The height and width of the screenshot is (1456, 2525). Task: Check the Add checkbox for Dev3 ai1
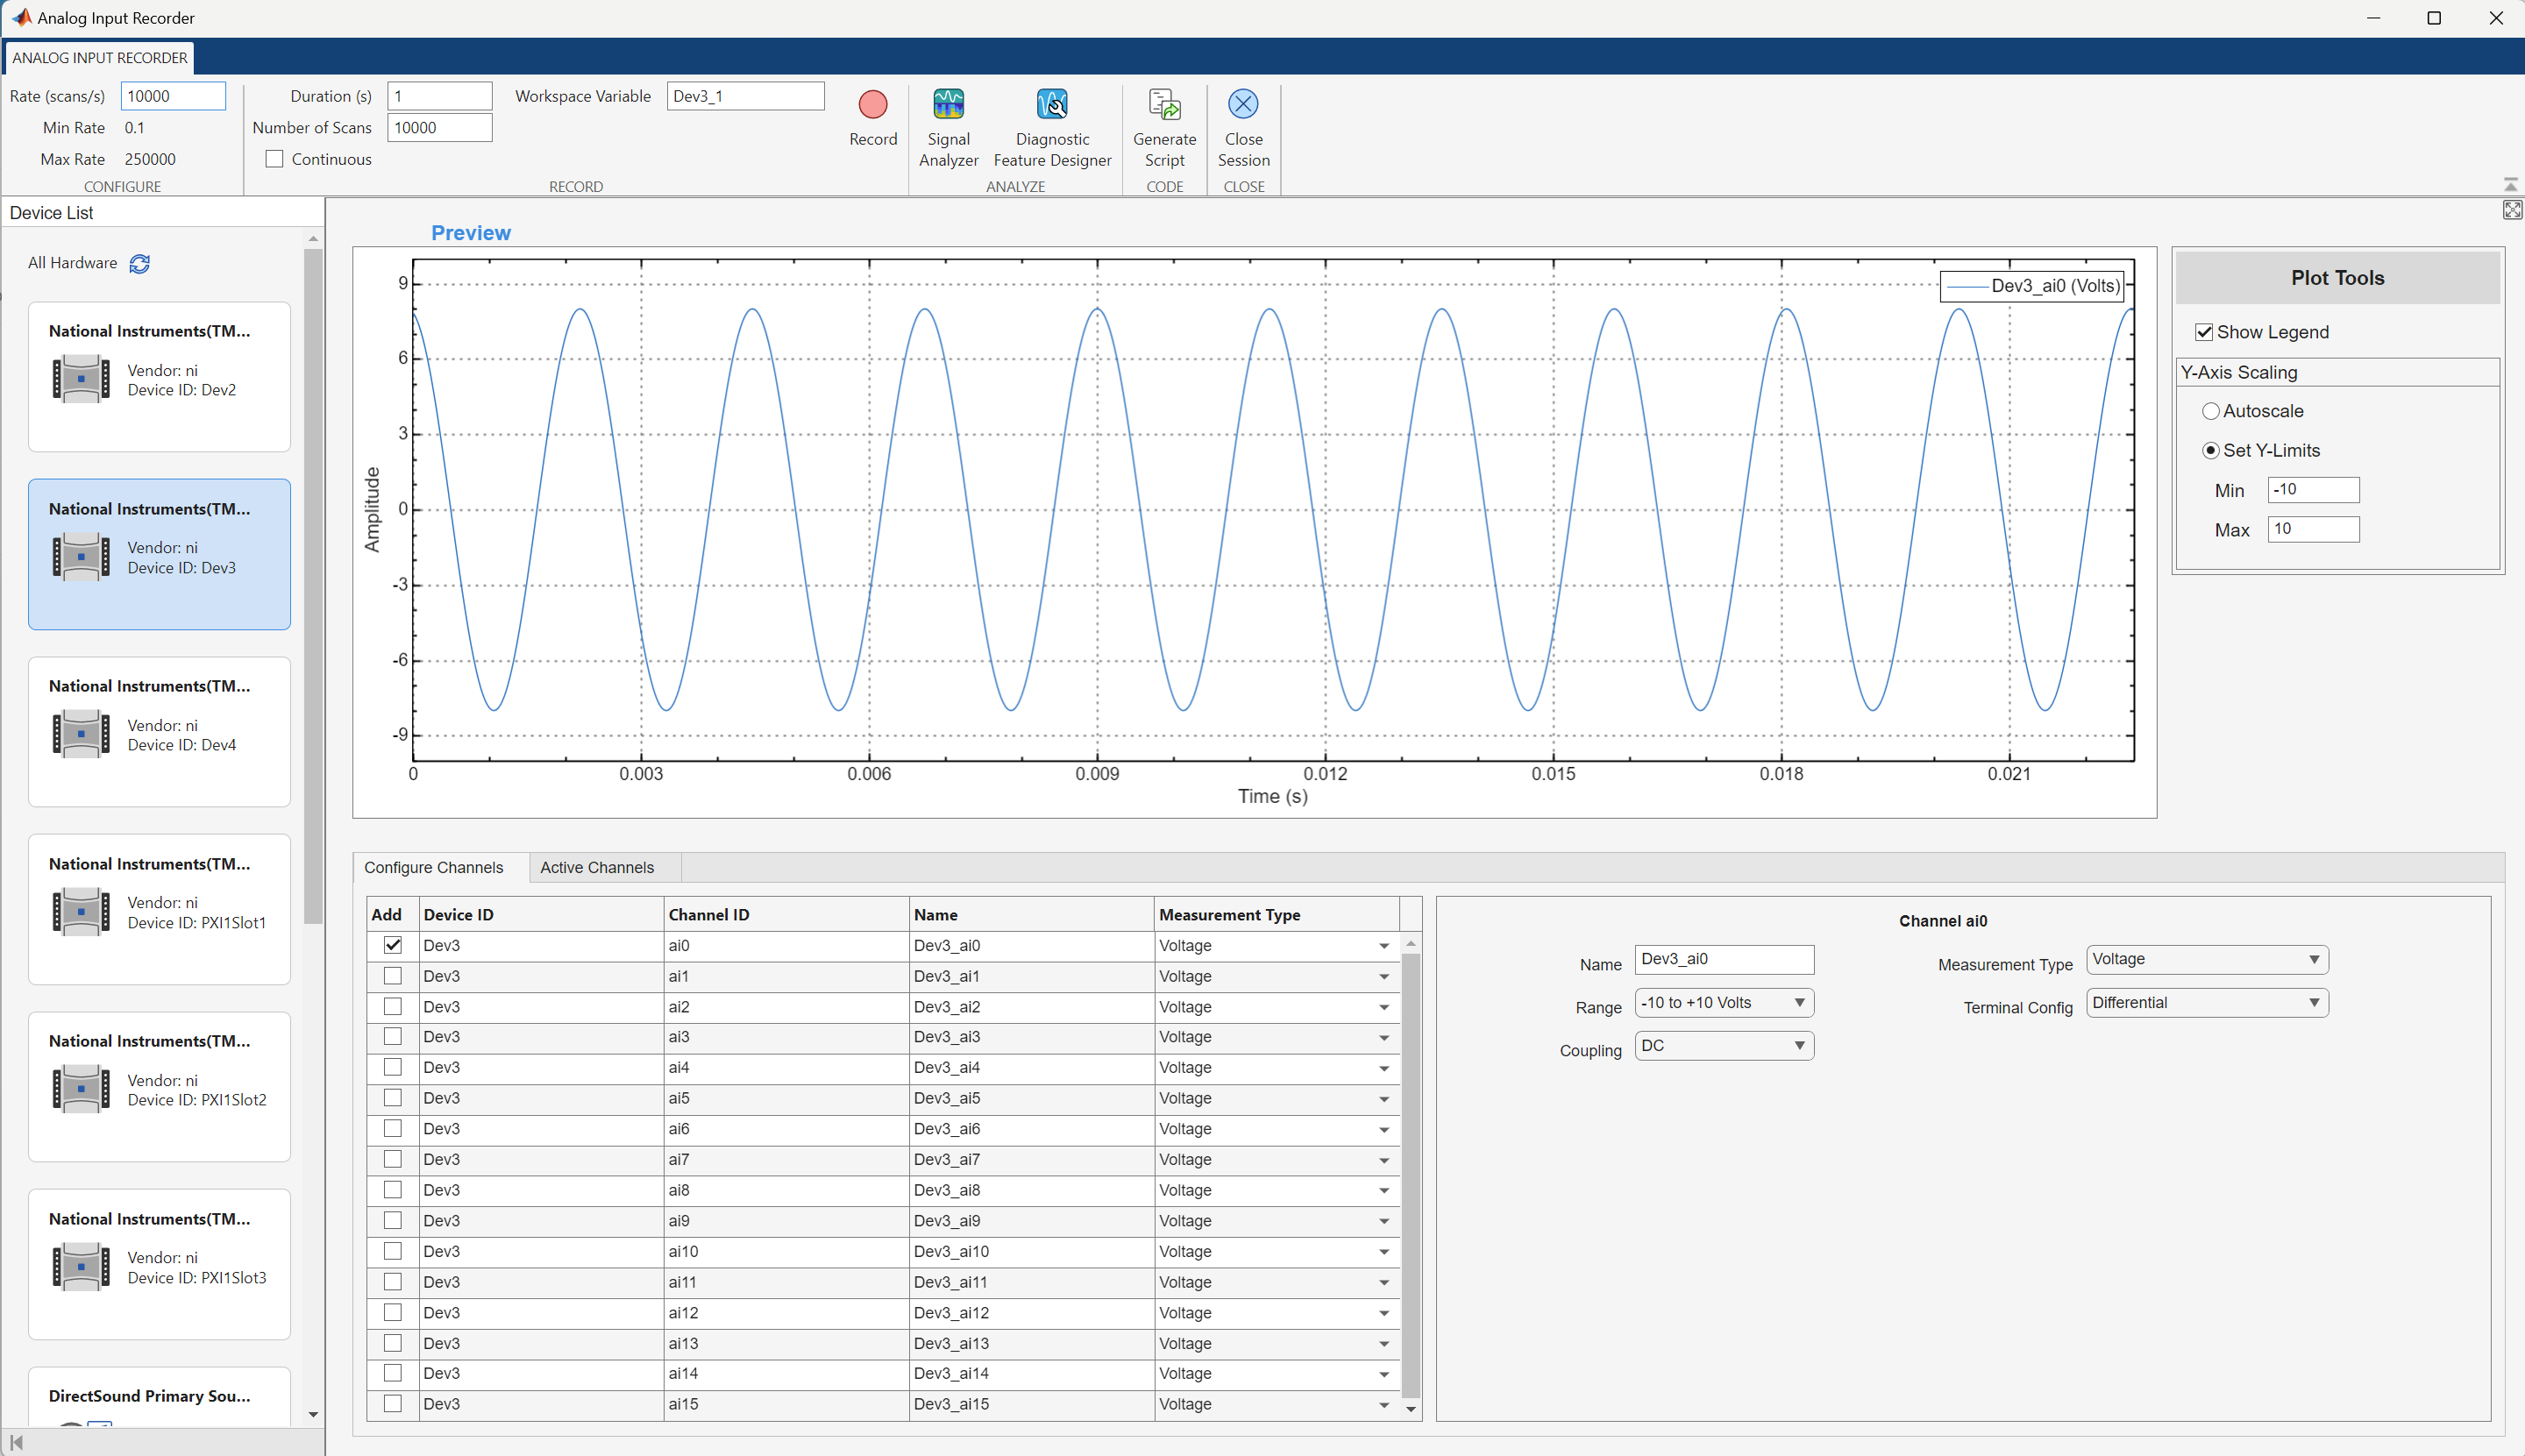pyautogui.click(x=388, y=976)
